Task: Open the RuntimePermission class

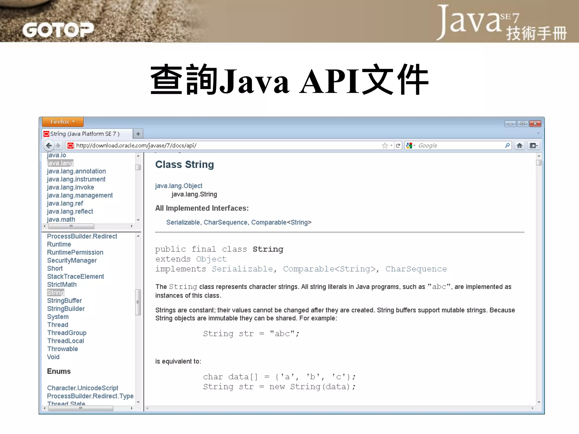Action: coord(75,252)
